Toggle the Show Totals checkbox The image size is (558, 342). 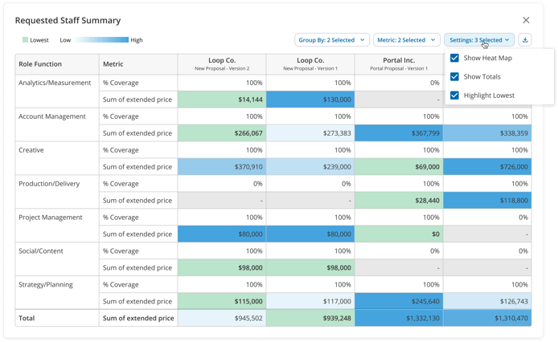(455, 77)
